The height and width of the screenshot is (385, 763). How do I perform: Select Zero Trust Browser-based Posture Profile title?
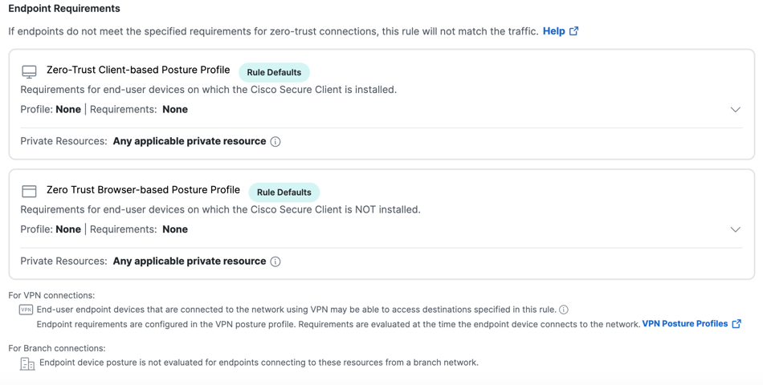(143, 190)
